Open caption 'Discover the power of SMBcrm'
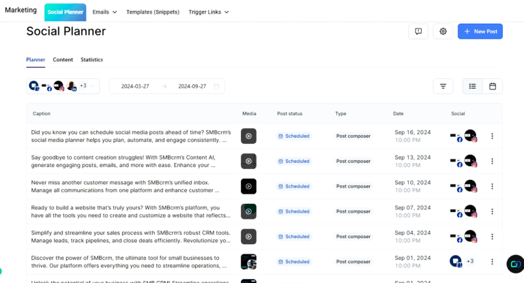Image resolution: width=524 pixels, height=283 pixels. 129,262
